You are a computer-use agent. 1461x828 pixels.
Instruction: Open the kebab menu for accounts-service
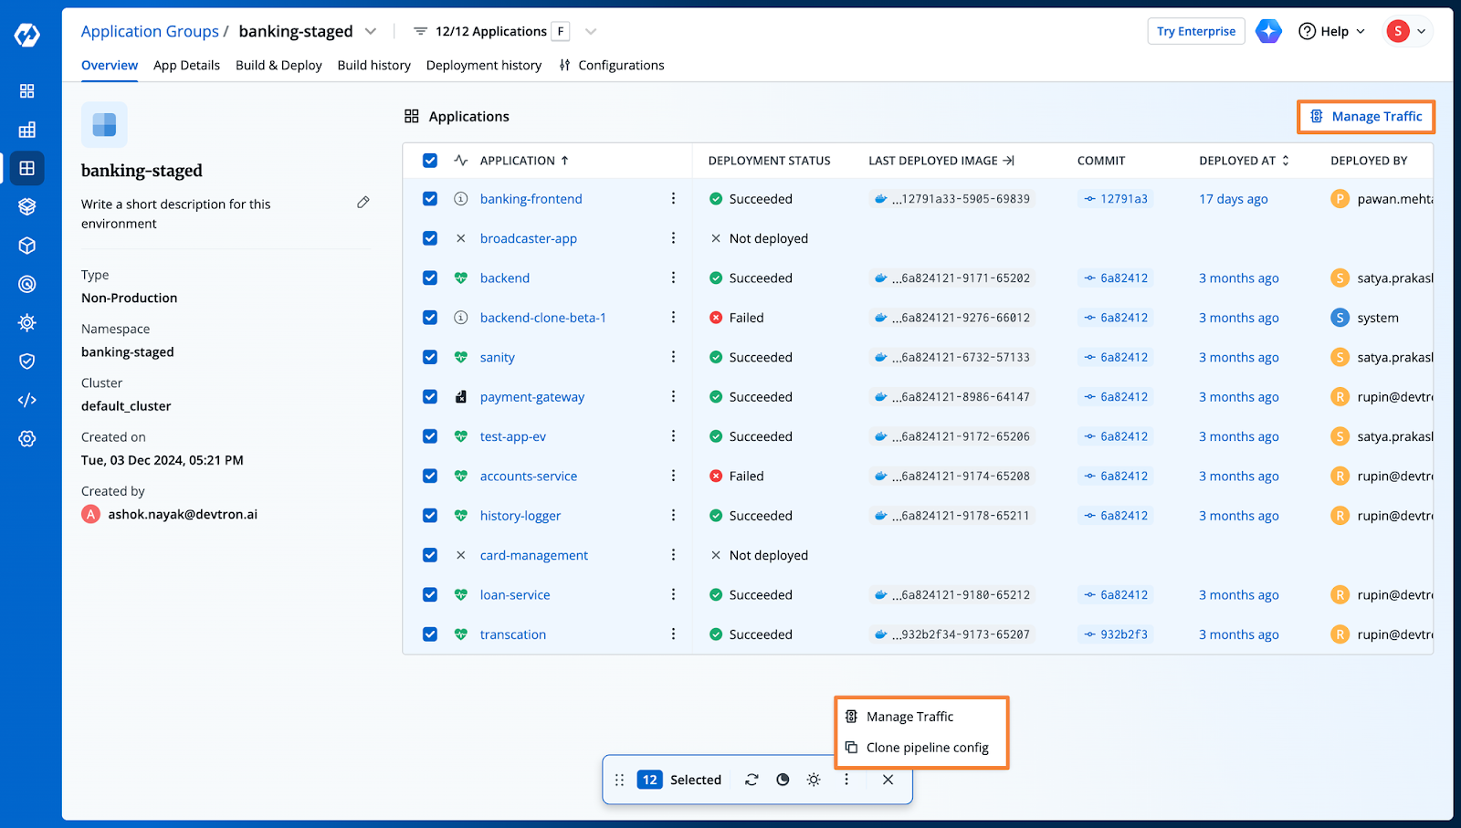[x=673, y=476]
